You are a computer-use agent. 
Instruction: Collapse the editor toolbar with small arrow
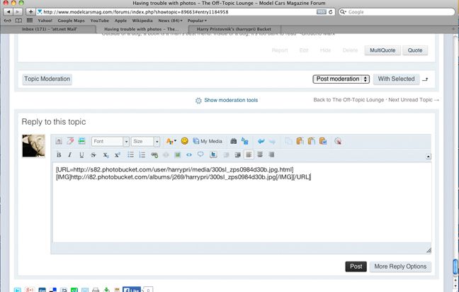pos(429,157)
